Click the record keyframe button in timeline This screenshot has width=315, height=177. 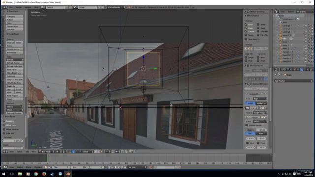[151, 167]
